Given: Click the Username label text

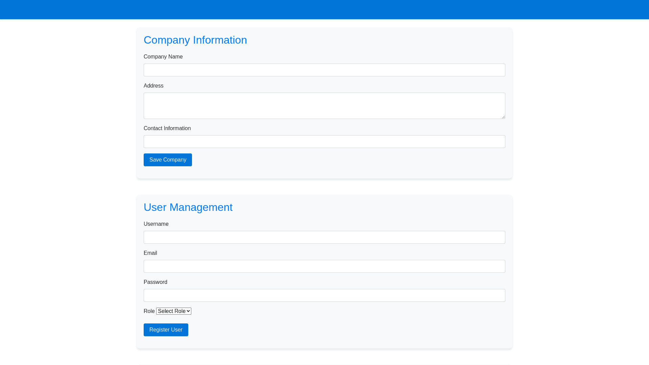Looking at the screenshot, I should (156, 224).
